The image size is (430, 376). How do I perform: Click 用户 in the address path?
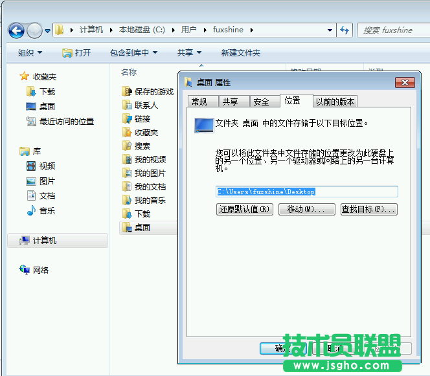click(188, 30)
